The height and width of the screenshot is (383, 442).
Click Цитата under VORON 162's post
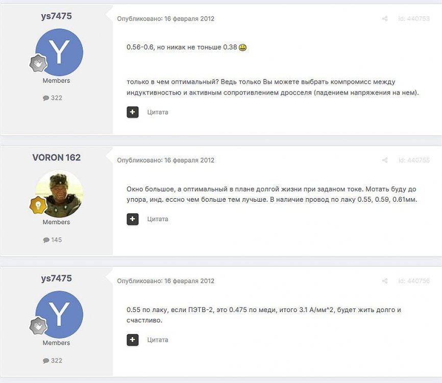pyautogui.click(x=158, y=219)
